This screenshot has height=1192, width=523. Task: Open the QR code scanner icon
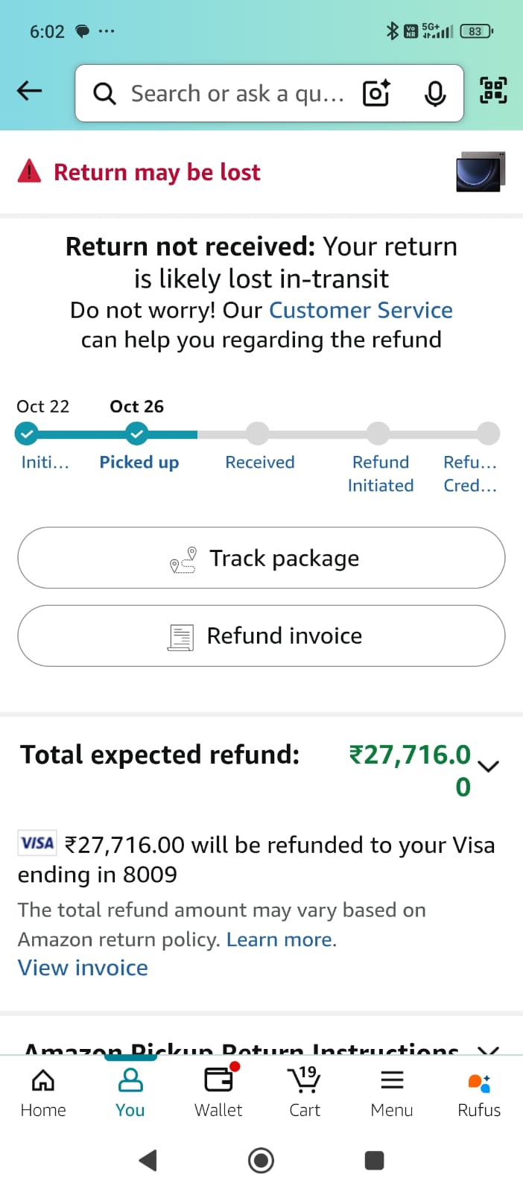click(493, 91)
